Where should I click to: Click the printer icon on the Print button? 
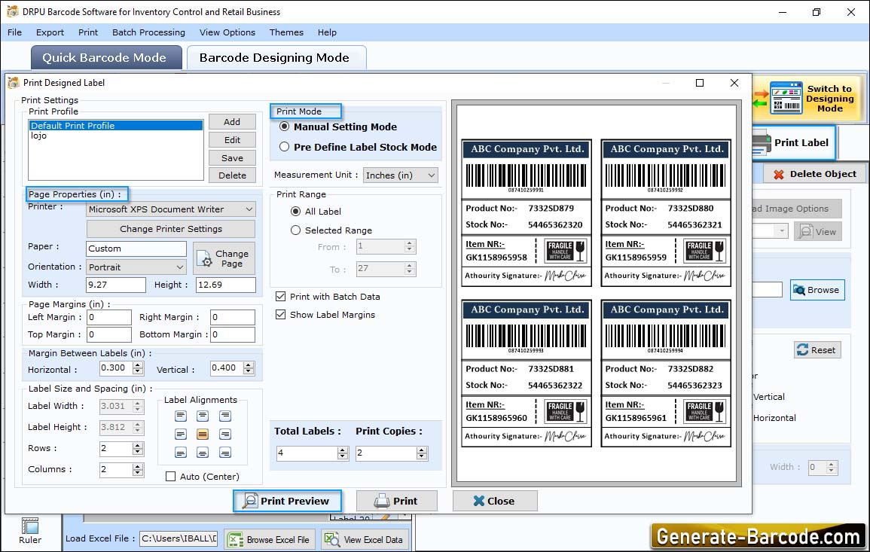(382, 501)
